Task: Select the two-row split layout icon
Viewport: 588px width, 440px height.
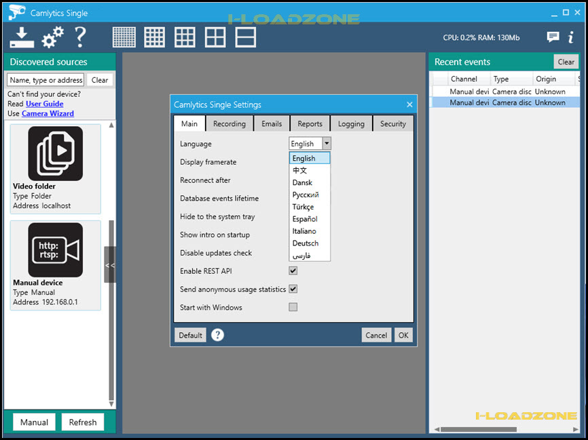Action: coord(246,37)
